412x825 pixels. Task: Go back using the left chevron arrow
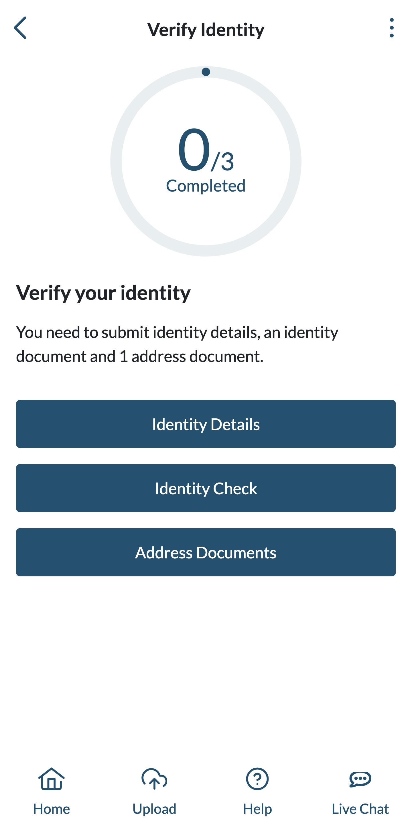[x=20, y=28]
